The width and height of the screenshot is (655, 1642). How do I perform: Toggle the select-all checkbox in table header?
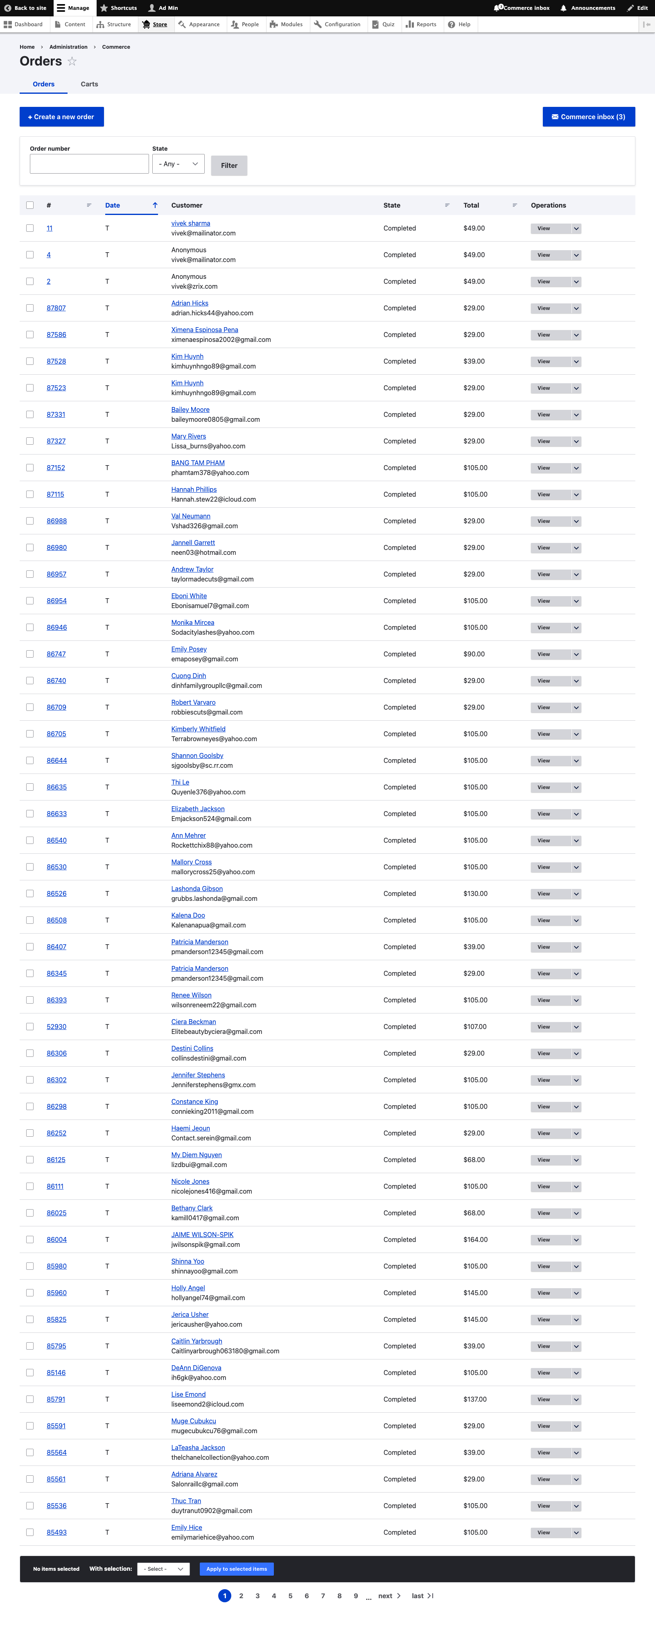tap(30, 205)
